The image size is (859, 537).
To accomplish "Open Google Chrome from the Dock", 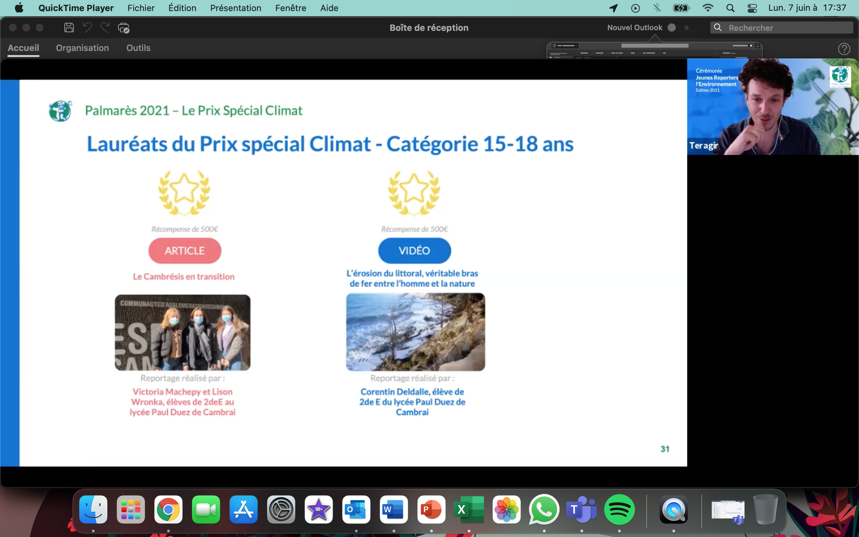I will (x=168, y=509).
